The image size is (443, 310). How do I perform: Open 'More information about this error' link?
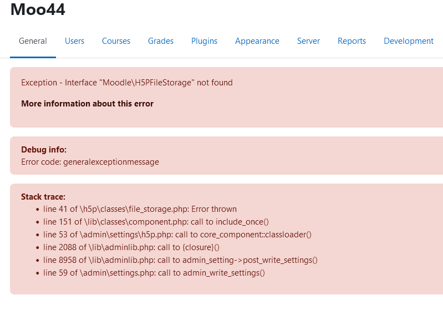(x=87, y=104)
